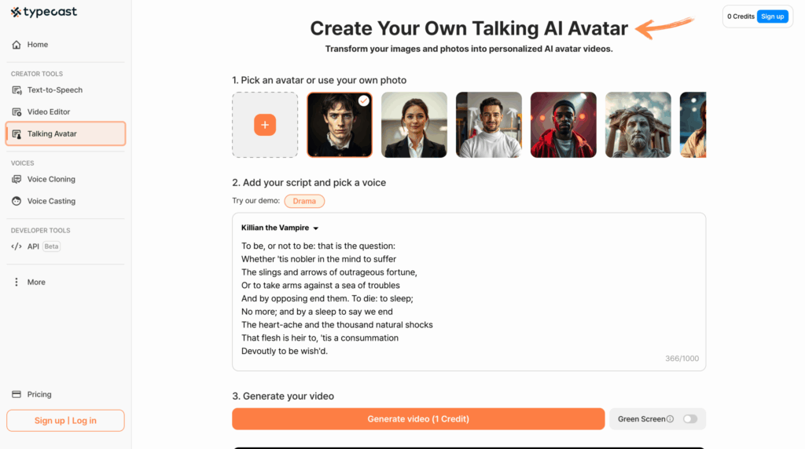805x449 pixels.
Task: Choose the businesswoman avatar thumbnail
Action: [414, 125]
